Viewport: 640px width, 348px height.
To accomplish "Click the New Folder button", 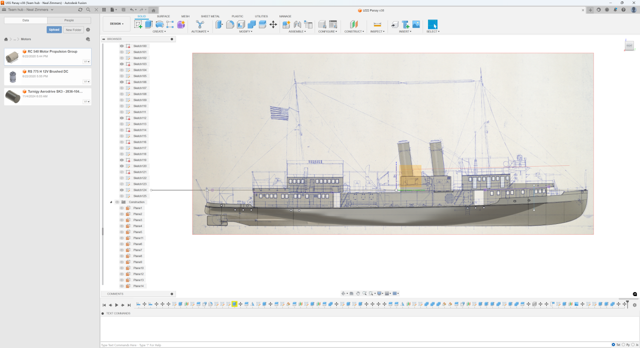I will [x=73, y=30].
